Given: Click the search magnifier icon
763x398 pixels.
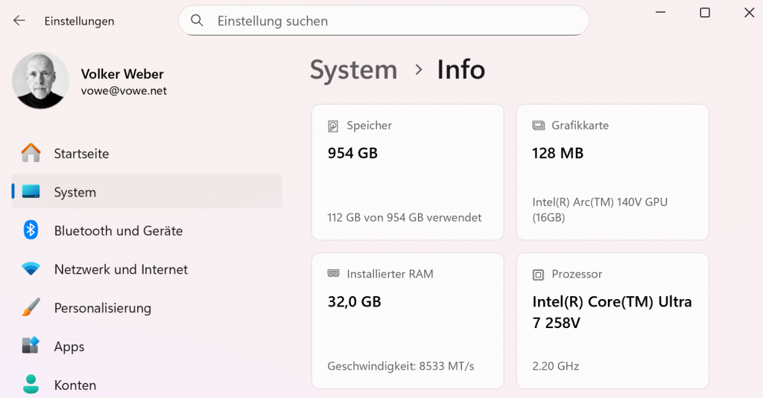Looking at the screenshot, I should tap(197, 21).
